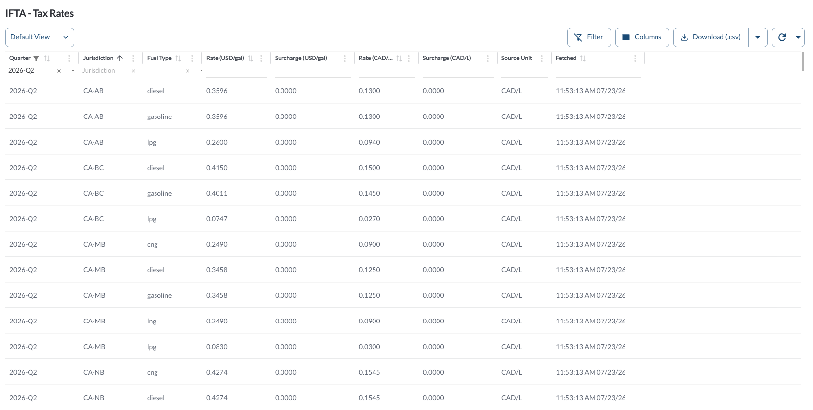
Task: Select the CA-AB diesel row jurisdiction cell
Action: 94,91
